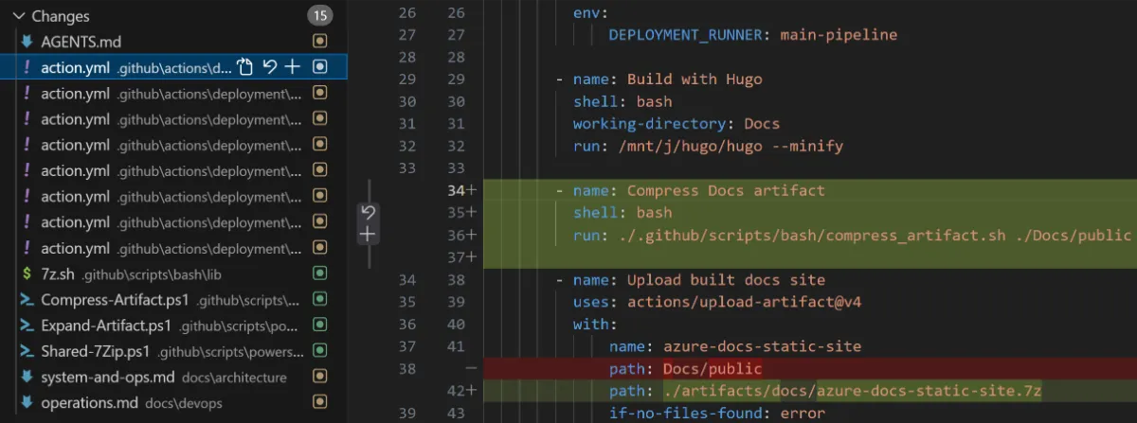Click the markdown icon next to operations.md

pos(27,403)
